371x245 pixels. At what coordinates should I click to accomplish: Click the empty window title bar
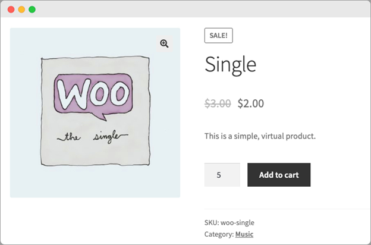[190, 10]
